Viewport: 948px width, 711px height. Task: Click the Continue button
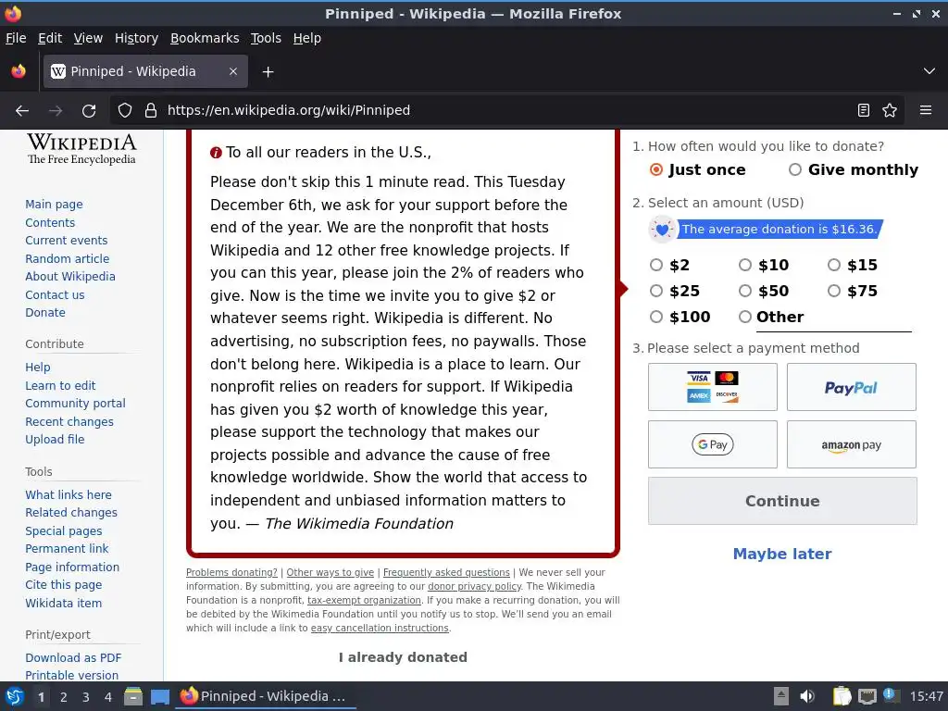click(782, 501)
